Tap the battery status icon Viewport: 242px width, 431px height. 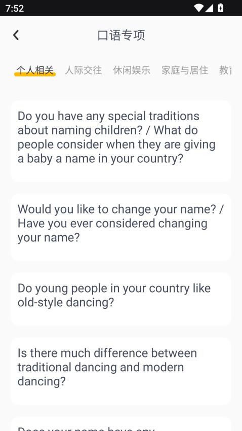coord(221,8)
